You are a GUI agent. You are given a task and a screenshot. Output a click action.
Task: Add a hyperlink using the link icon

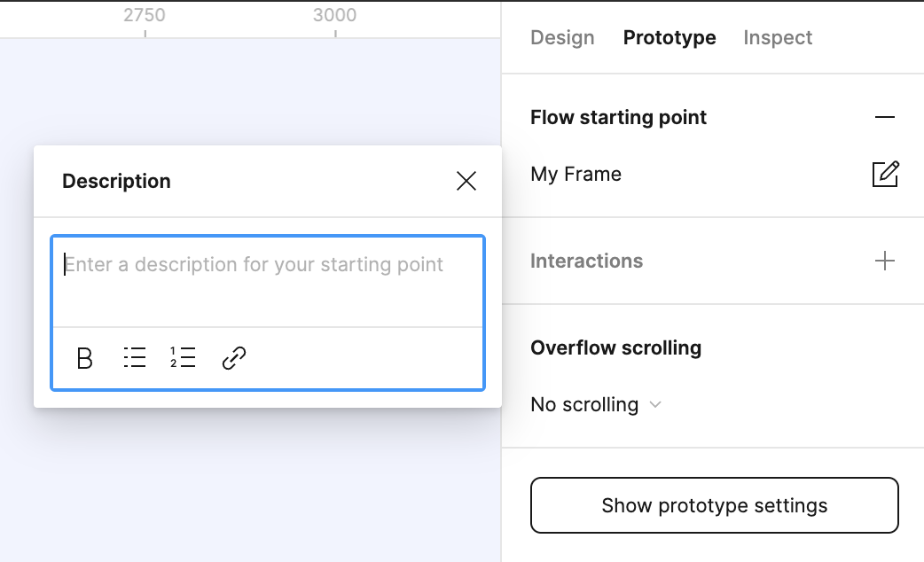click(x=234, y=358)
